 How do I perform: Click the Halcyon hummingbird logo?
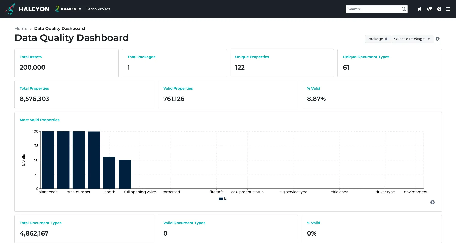tap(10, 9)
